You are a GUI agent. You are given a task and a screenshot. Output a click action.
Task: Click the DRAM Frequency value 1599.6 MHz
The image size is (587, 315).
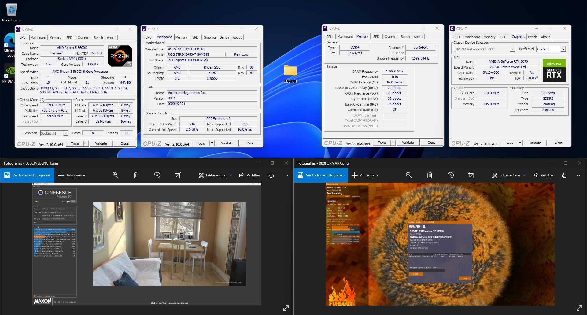tap(394, 71)
